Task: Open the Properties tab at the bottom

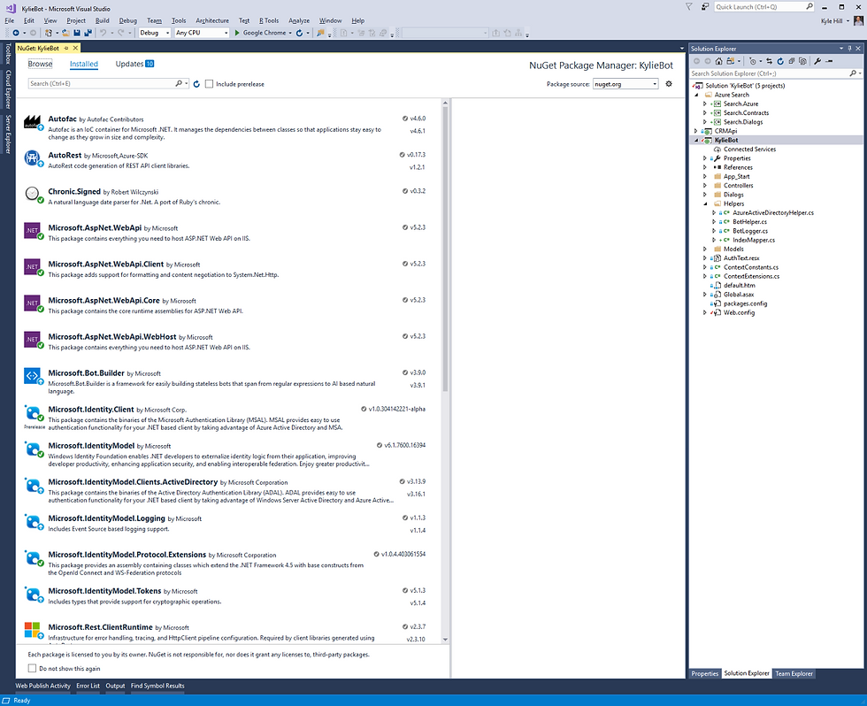Action: (705, 673)
